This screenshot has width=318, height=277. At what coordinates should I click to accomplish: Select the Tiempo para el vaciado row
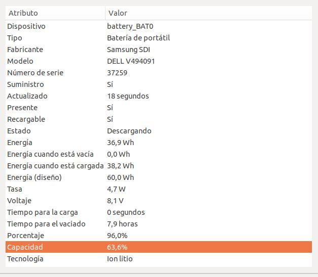click(x=159, y=224)
